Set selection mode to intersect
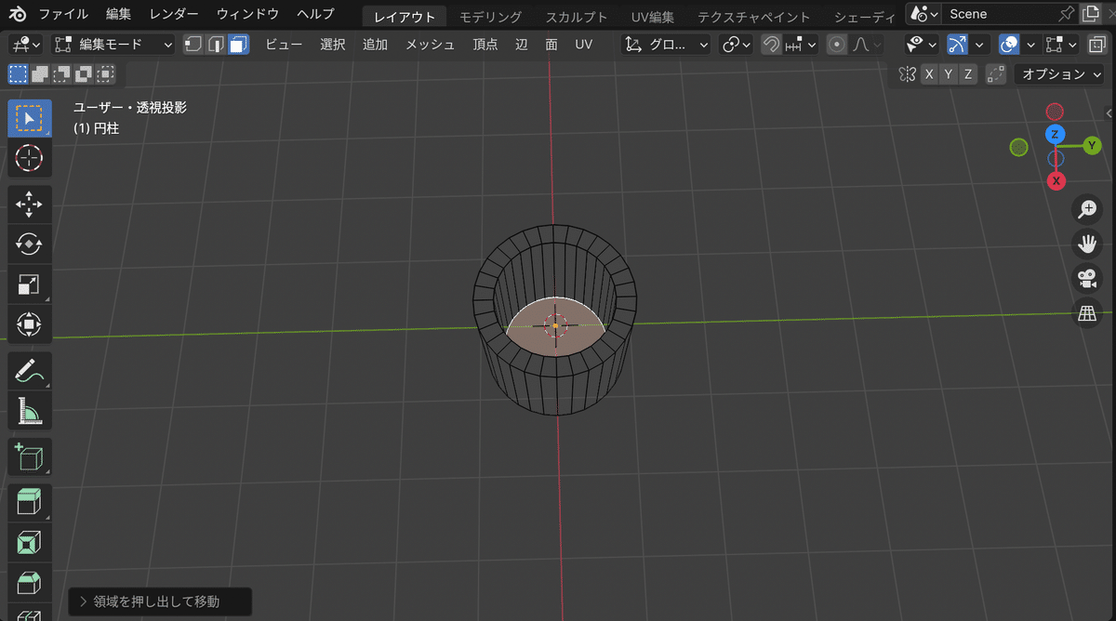The width and height of the screenshot is (1116, 621). point(107,74)
